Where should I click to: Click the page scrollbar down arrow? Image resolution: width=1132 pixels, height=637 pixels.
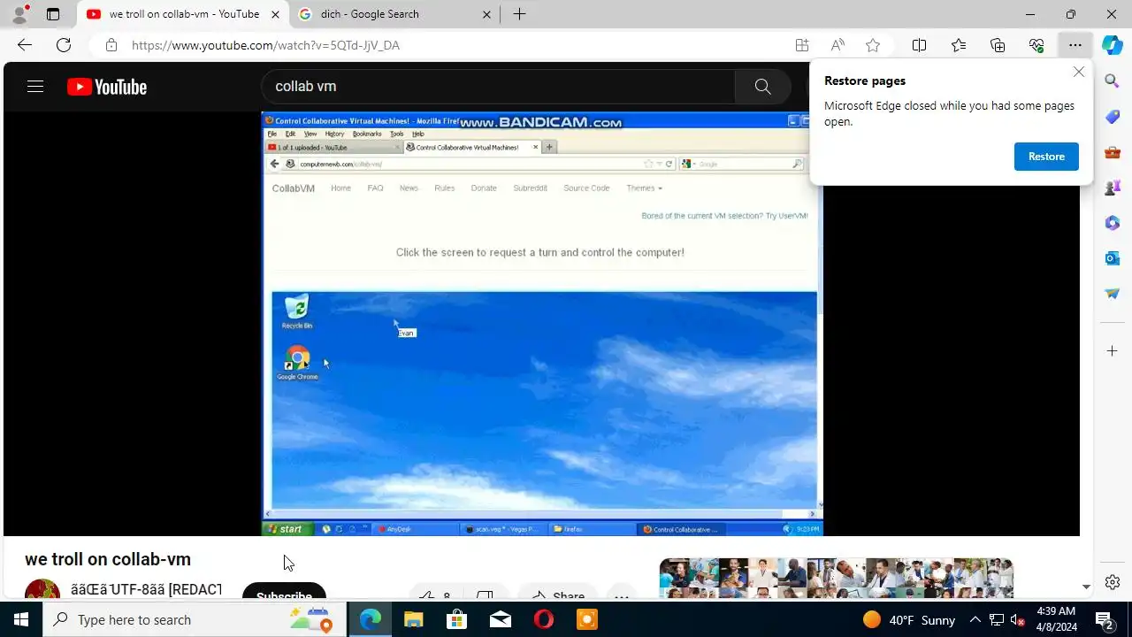[x=1086, y=587]
